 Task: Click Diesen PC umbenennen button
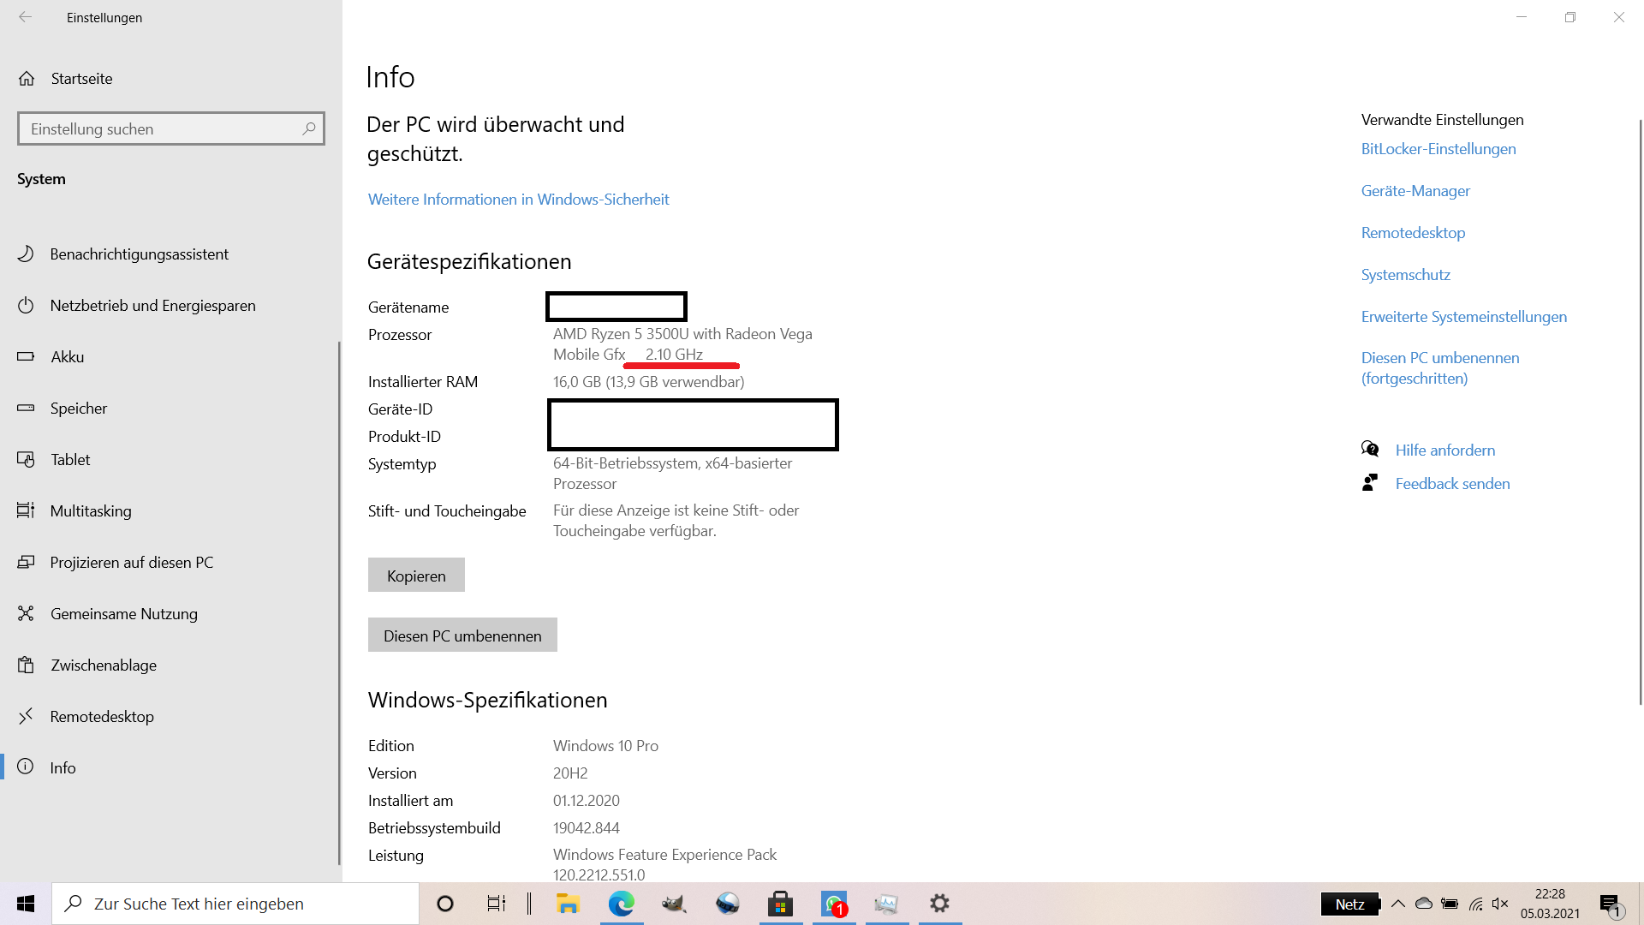click(462, 636)
